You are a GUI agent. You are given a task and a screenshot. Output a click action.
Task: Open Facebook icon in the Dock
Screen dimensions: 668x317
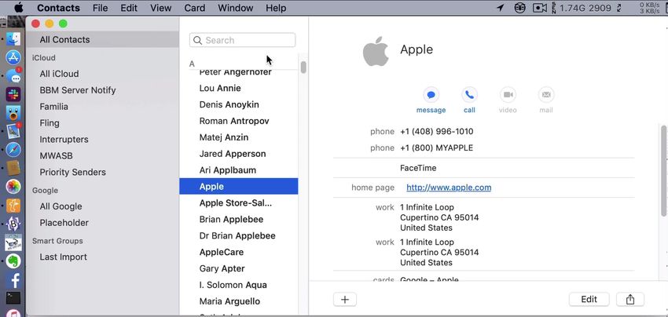[13, 279]
